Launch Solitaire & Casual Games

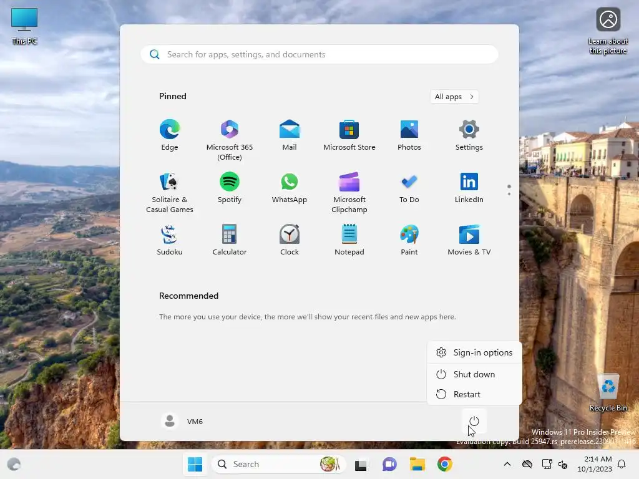click(170, 193)
